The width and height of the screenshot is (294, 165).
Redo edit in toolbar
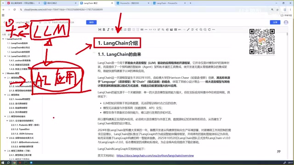click(184, 29)
